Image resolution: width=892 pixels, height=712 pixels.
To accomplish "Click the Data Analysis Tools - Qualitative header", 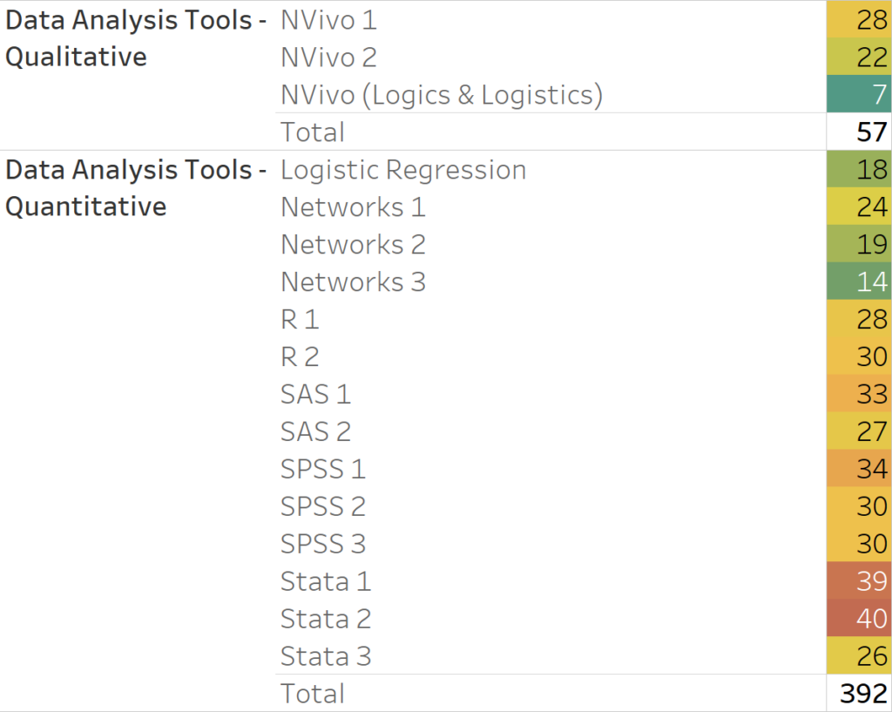I will (136, 38).
